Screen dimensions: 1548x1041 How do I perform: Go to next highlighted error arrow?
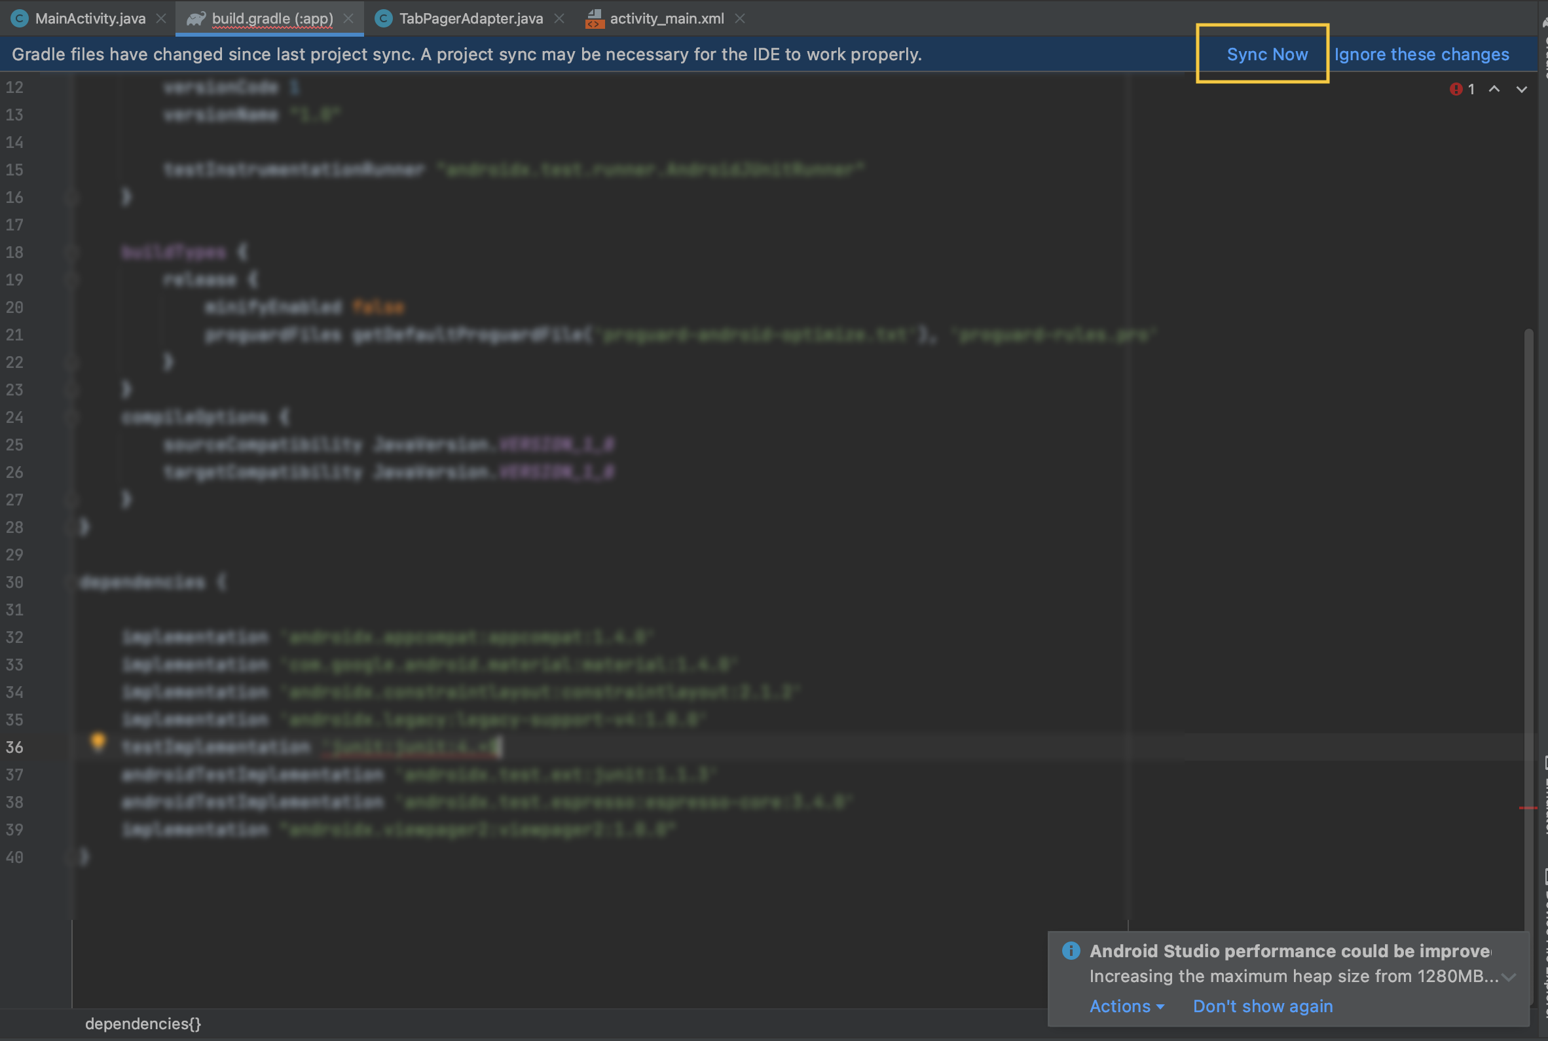1521,89
